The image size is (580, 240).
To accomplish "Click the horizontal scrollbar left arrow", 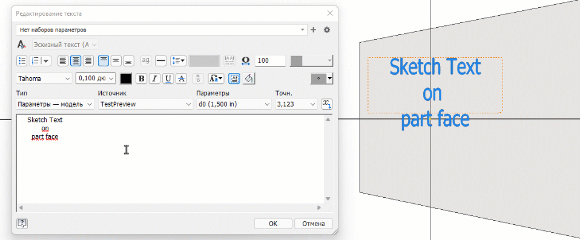I will [21, 208].
